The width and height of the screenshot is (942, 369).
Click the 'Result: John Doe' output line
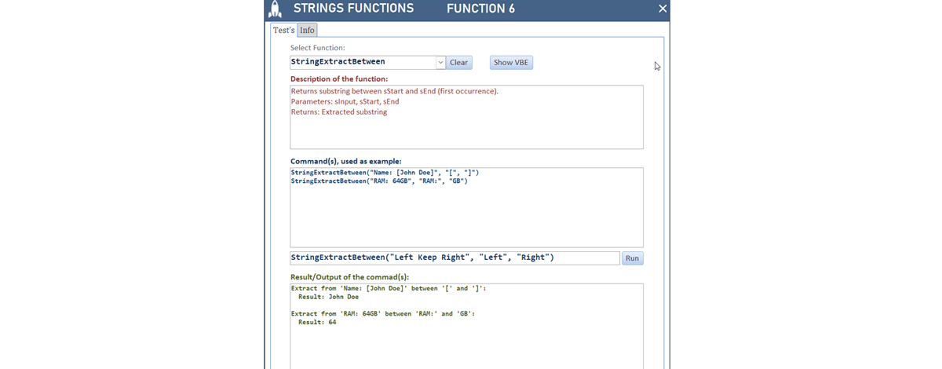coord(328,298)
